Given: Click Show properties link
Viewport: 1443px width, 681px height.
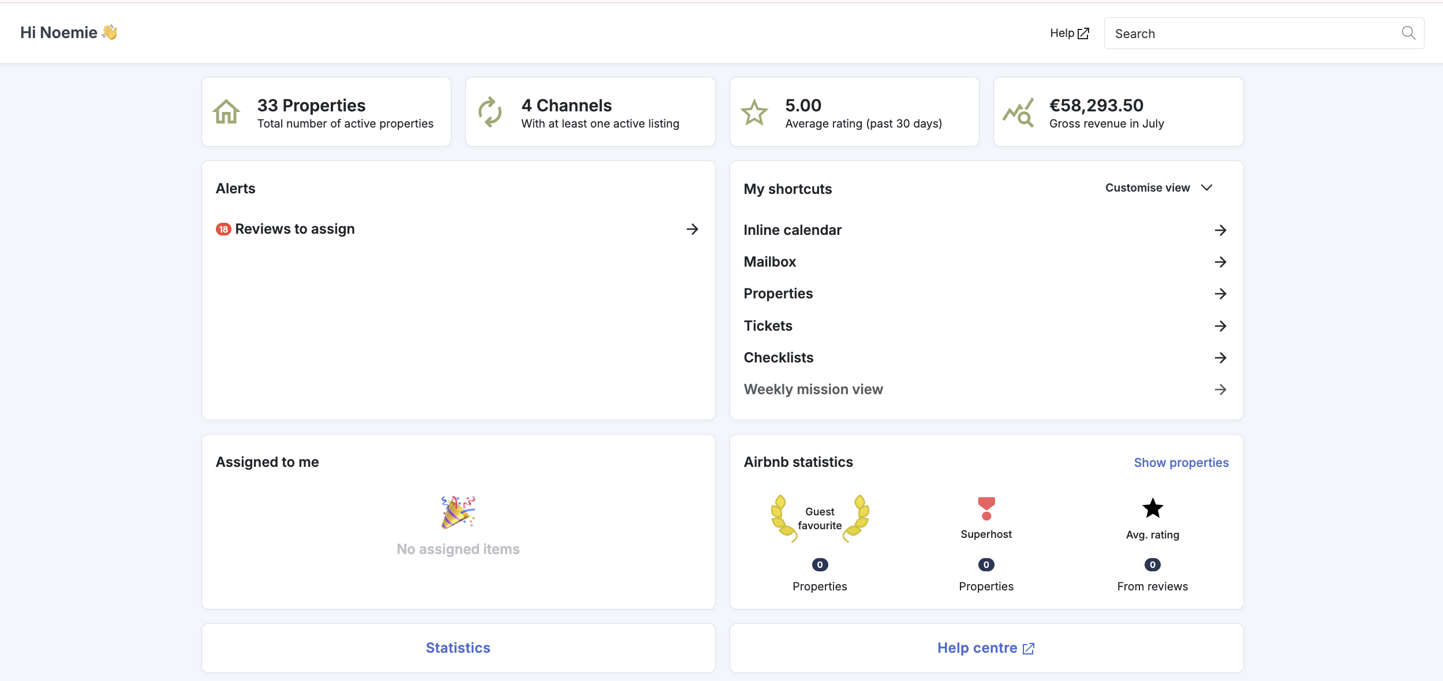Looking at the screenshot, I should pyautogui.click(x=1181, y=462).
